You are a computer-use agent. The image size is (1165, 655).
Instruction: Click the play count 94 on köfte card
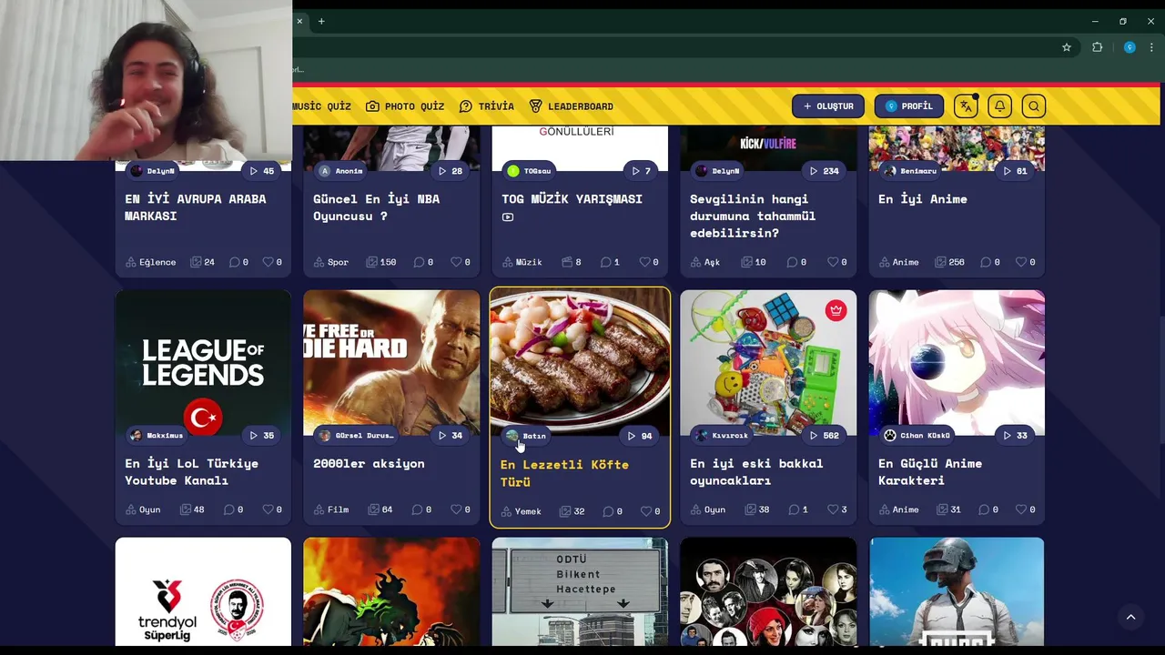tap(639, 436)
